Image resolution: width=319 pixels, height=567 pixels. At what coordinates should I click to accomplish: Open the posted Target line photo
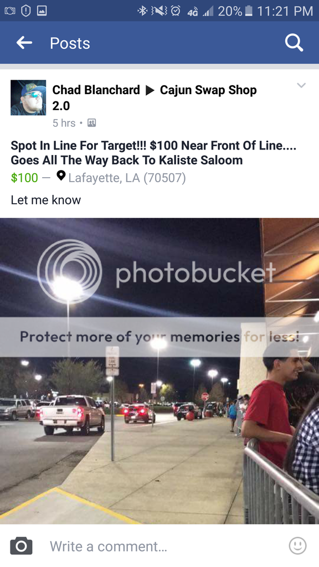(x=159, y=371)
